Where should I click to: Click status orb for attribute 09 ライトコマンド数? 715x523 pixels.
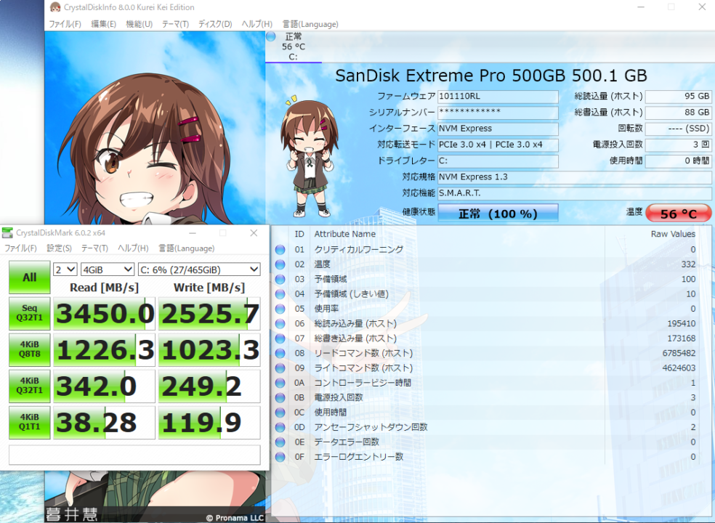tap(280, 368)
